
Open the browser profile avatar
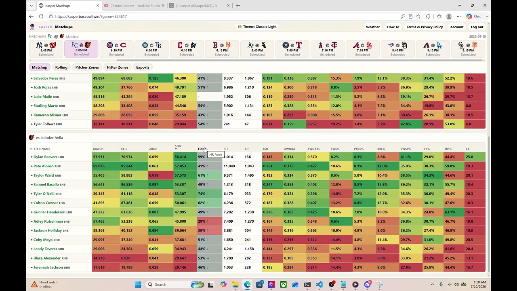[x=449, y=16]
